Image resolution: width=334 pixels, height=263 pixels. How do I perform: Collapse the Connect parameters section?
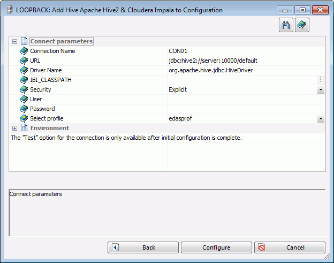tap(14, 41)
